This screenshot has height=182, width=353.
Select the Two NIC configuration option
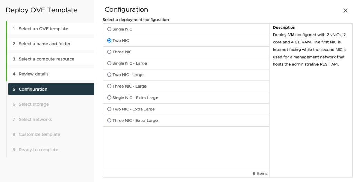tap(109, 41)
